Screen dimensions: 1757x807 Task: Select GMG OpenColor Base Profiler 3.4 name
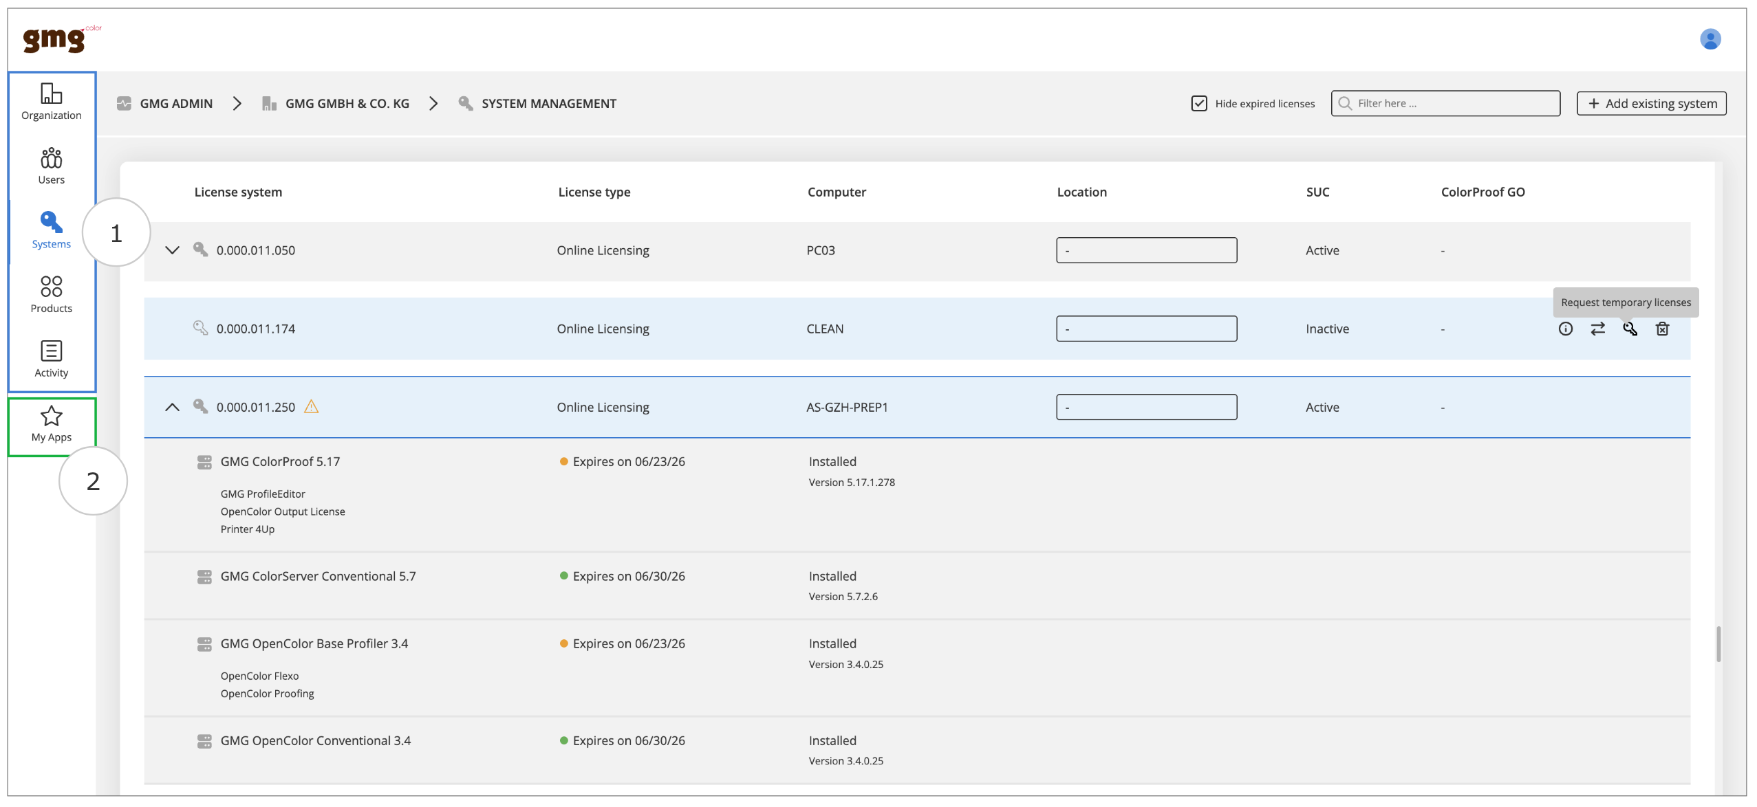(x=314, y=644)
